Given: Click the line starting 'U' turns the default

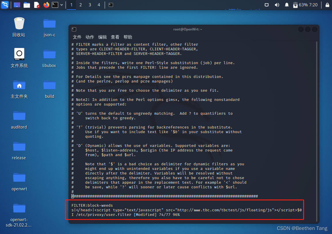Looking at the screenshot, I should 152,114.
